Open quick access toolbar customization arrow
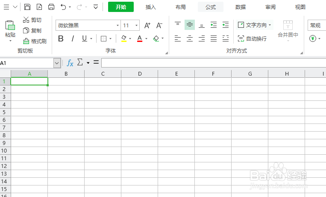Viewport: 326px width, 197px height. coord(96,7)
